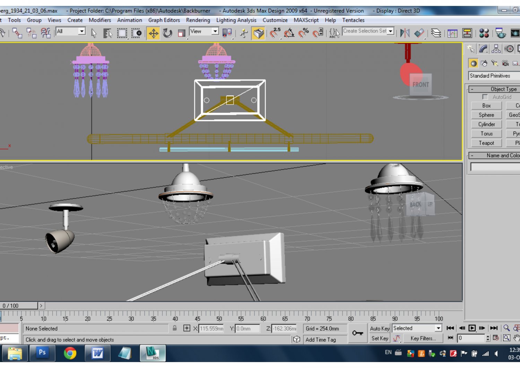Open the Rendering menu
The width and height of the screenshot is (520, 368).
coord(198,20)
